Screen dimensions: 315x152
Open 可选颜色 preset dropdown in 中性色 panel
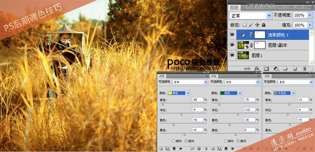pos(296,82)
